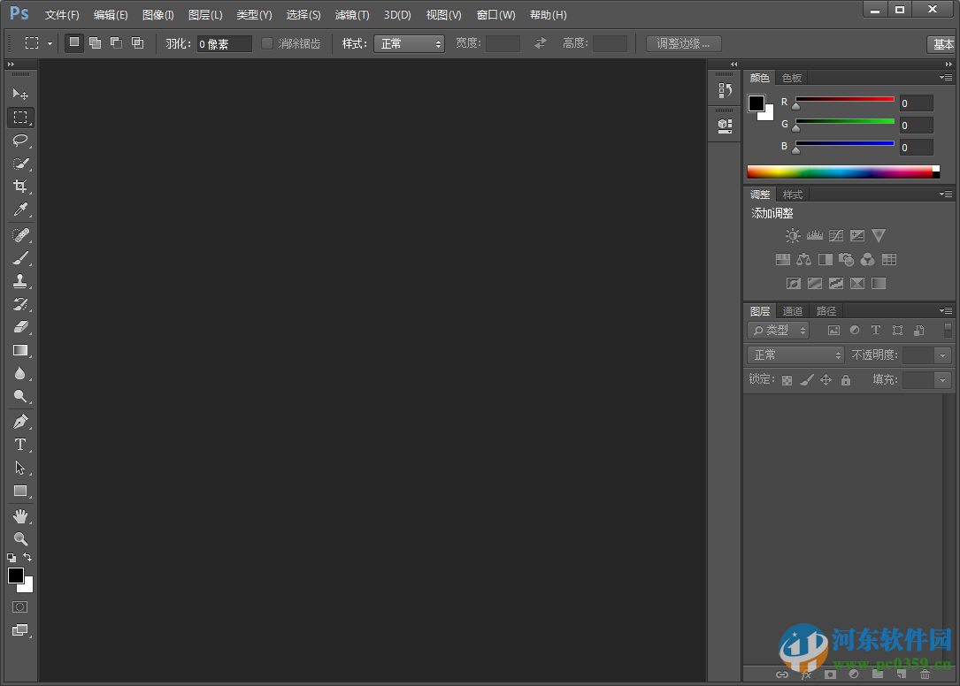Open the 样式 style dropdown in options bar

[409, 42]
